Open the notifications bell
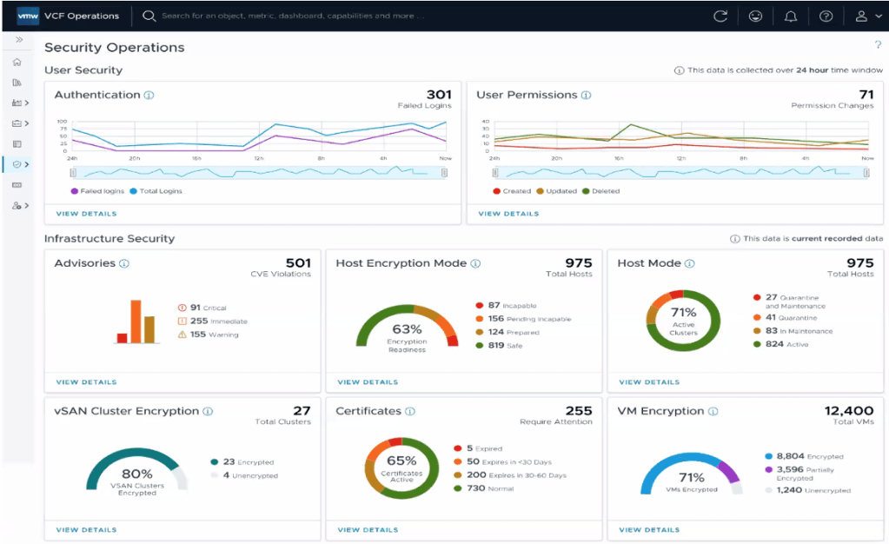Viewport: 889px width, 544px height. tap(791, 16)
